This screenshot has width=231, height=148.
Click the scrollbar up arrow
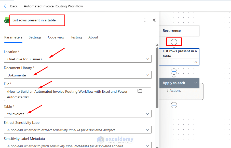pos(157,45)
